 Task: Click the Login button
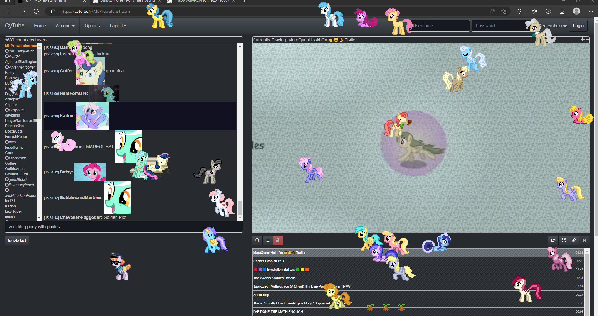pyautogui.click(x=578, y=26)
